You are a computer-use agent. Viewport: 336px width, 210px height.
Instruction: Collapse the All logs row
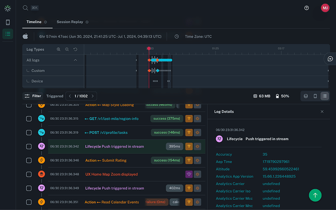pyautogui.click(x=76, y=60)
